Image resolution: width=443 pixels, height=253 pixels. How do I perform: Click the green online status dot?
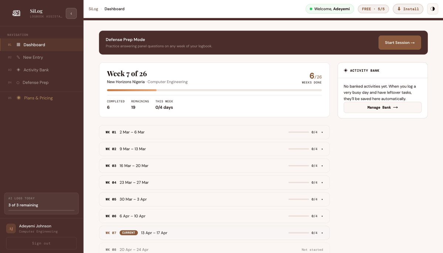coord(311,9)
